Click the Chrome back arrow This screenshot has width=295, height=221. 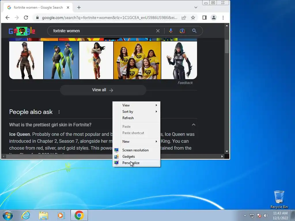click(7, 18)
